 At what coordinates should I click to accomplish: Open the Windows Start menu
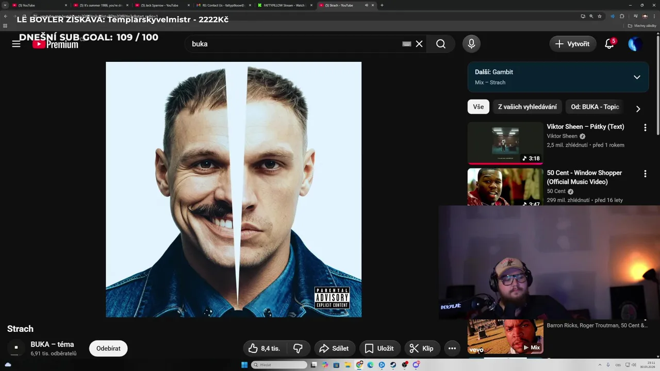pyautogui.click(x=244, y=365)
